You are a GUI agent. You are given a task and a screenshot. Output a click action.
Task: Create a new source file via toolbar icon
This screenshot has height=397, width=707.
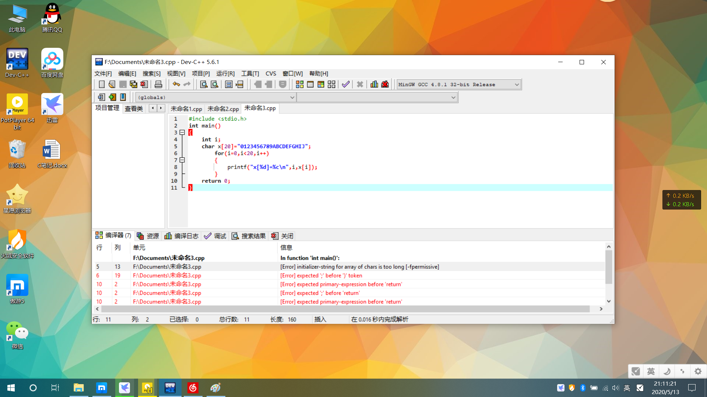102,85
